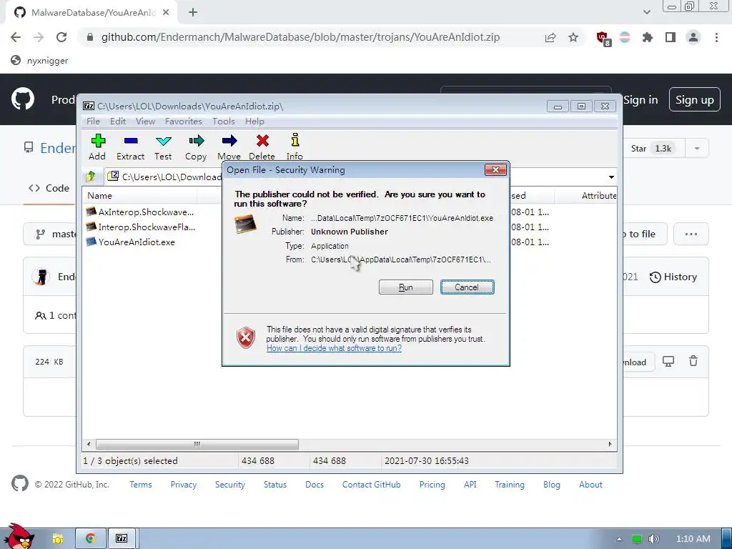This screenshot has width=732, height=549.
Task: Click the Test toolbar icon in 7-Zip
Action: click(163, 147)
